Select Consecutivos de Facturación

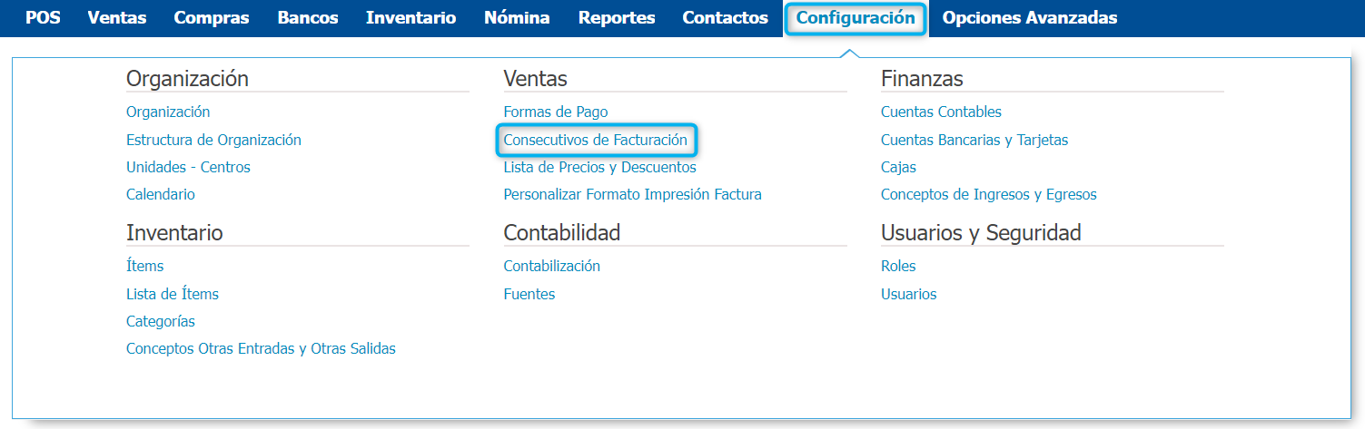tap(596, 140)
